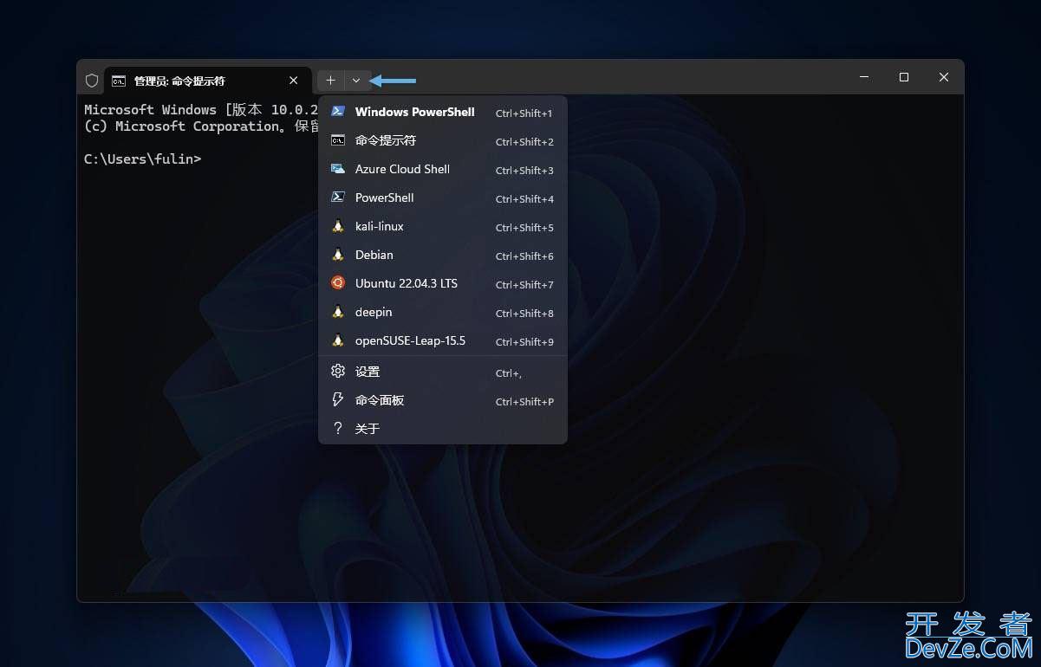Click the 命令提示符 cmd icon in menu
The width and height of the screenshot is (1041, 667).
pyautogui.click(x=338, y=140)
